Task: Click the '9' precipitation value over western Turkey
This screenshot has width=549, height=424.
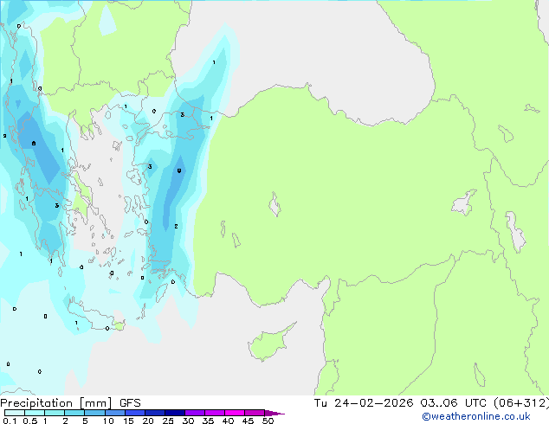Action: coord(179,170)
